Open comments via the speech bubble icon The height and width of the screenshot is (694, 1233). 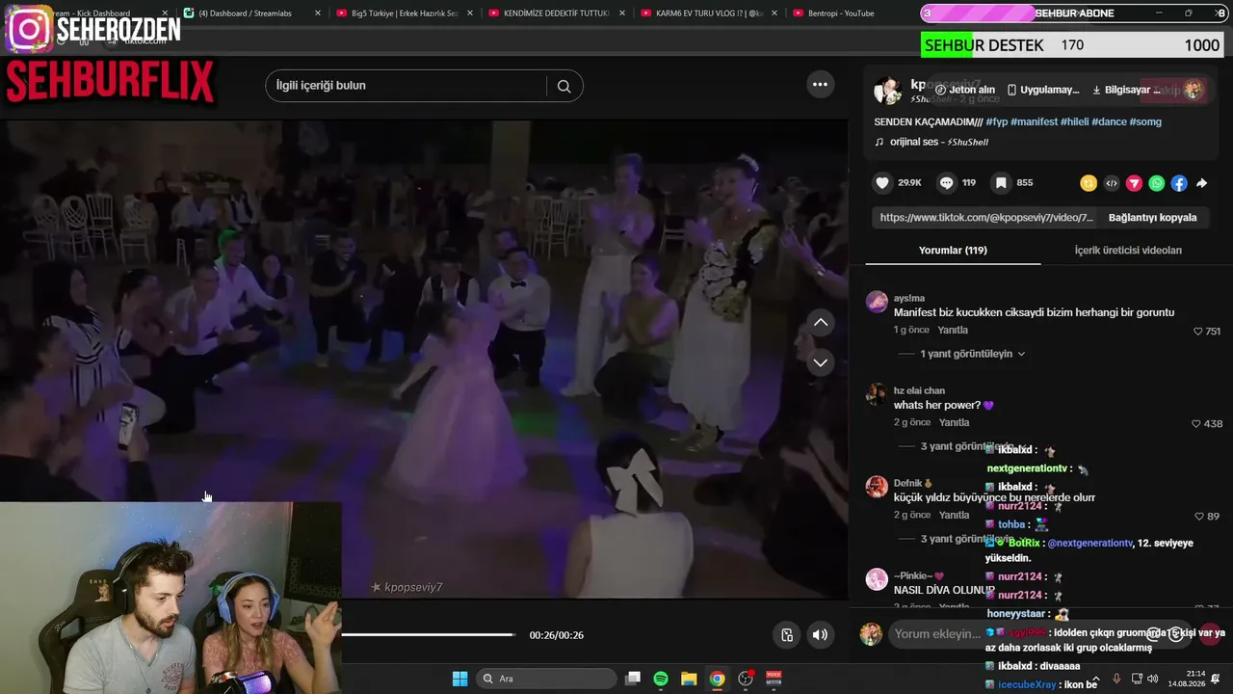tap(947, 183)
